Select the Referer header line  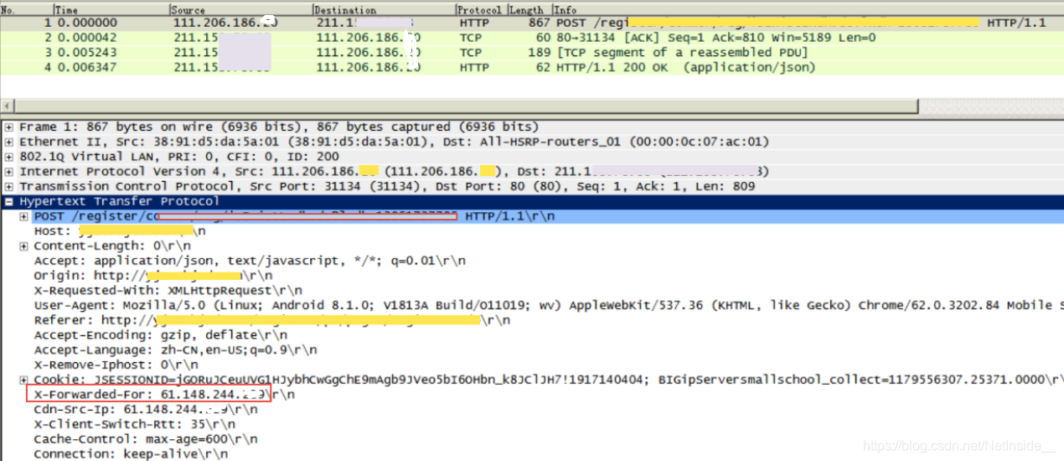271,320
